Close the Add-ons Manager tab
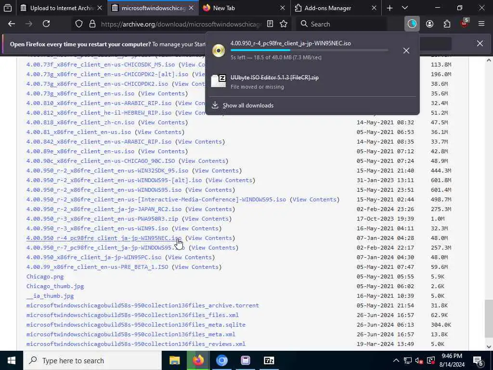 tap(374, 8)
